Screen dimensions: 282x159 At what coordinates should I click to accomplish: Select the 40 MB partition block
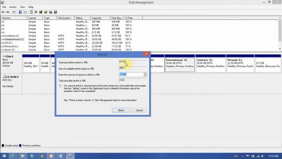coord(45,64)
